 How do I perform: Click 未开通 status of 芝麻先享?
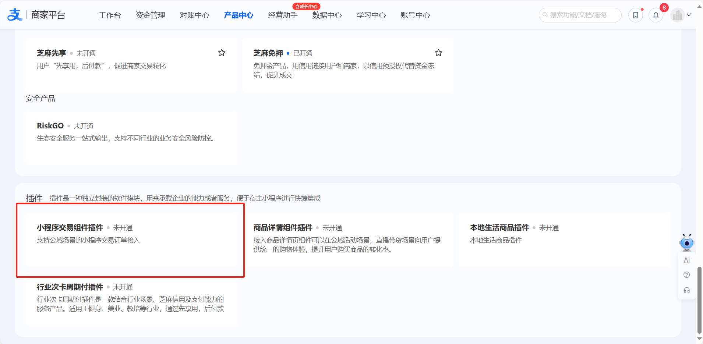(x=86, y=53)
